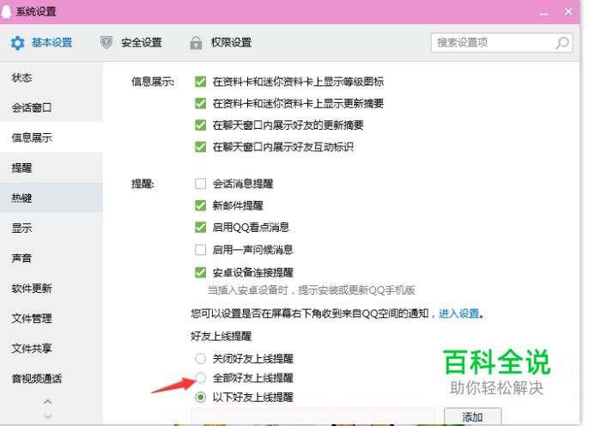Select 文件共享 in the sidebar
Viewport: 594px width, 426px height.
tap(52, 348)
